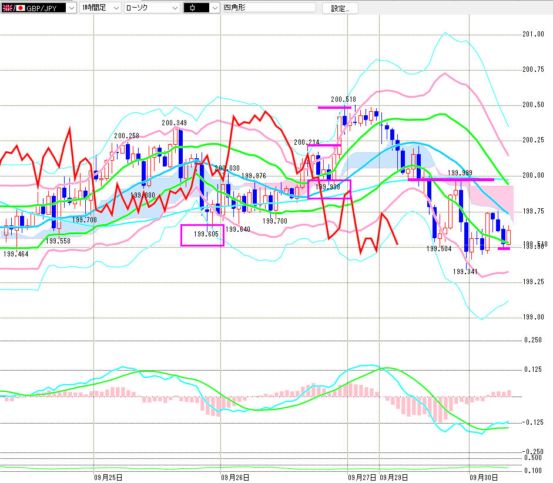Image resolution: width=553 pixels, height=483 pixels.
Task: Click the 200.349 high price label
Action: [x=174, y=123]
